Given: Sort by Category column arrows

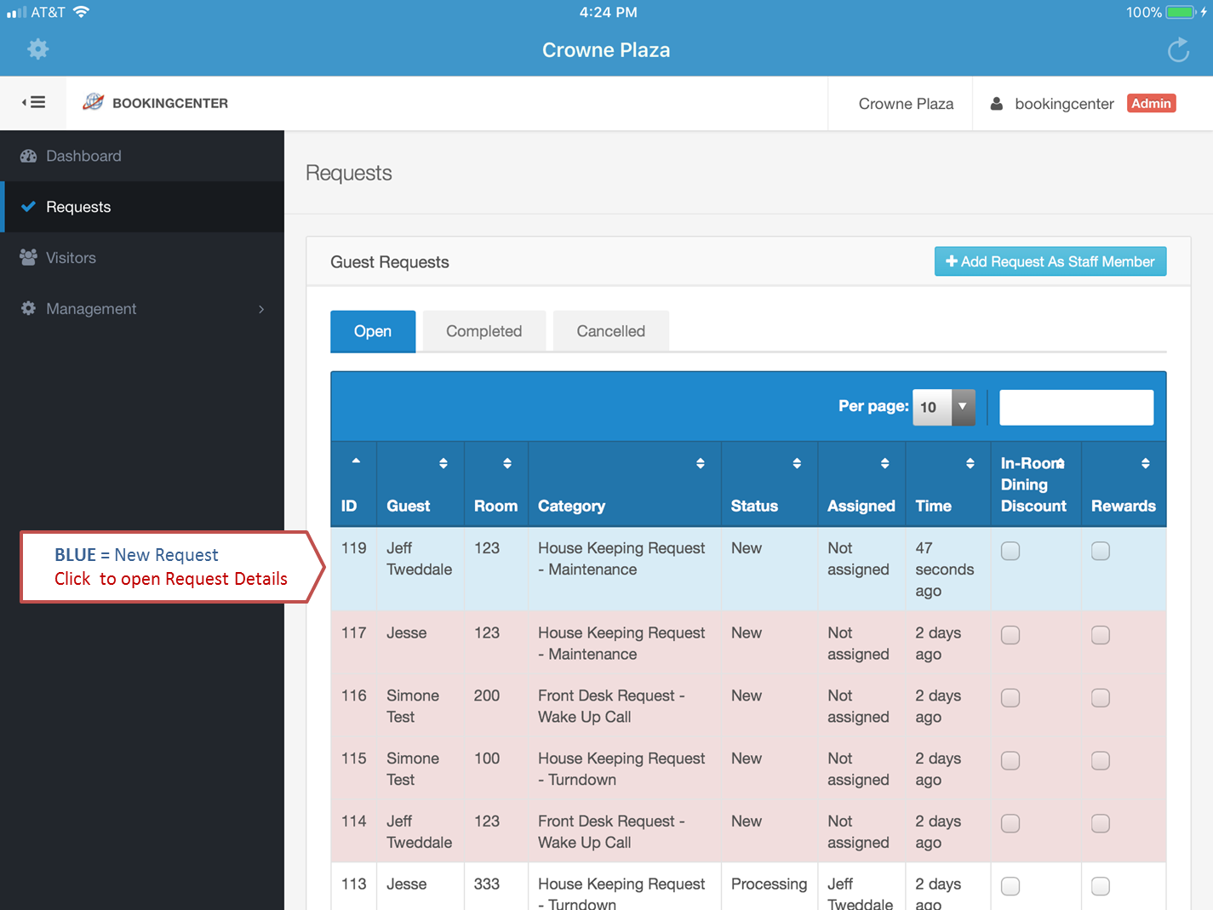Looking at the screenshot, I should tap(701, 463).
